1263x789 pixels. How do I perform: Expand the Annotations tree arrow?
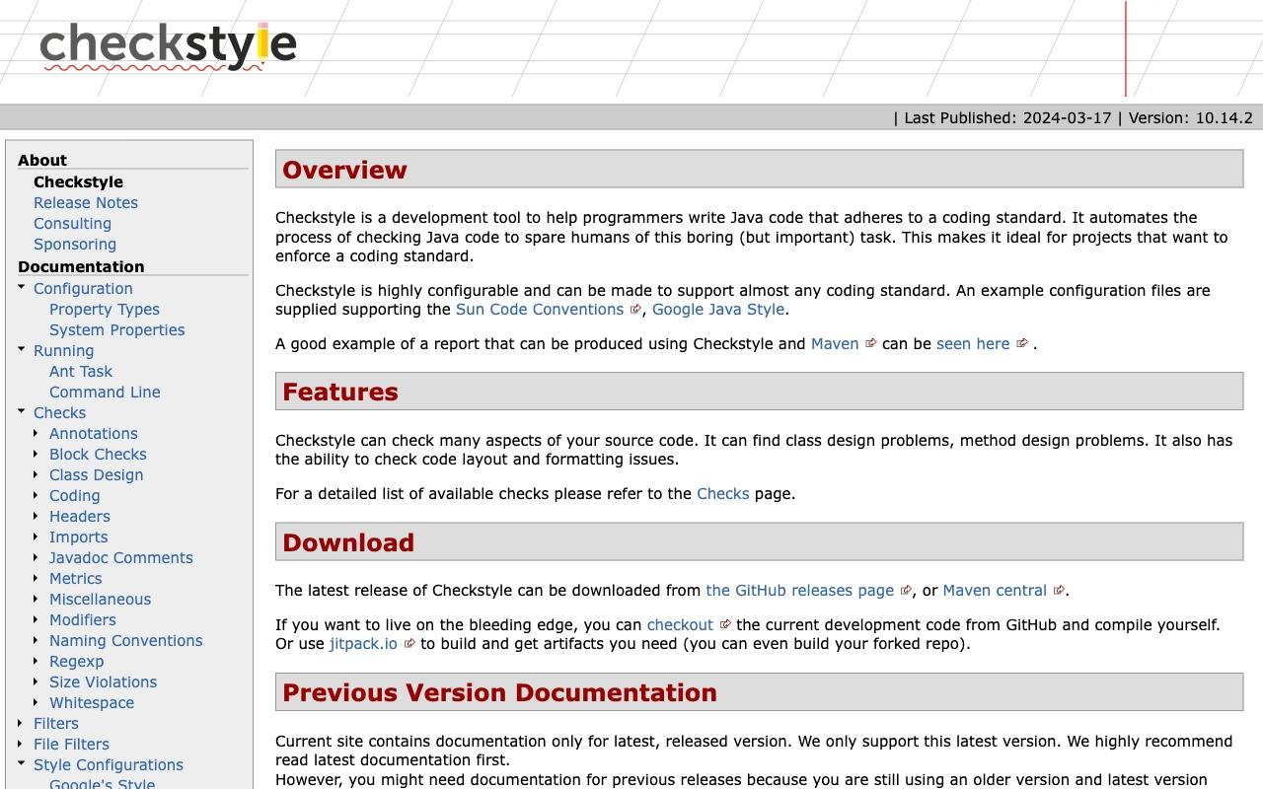[x=37, y=433]
